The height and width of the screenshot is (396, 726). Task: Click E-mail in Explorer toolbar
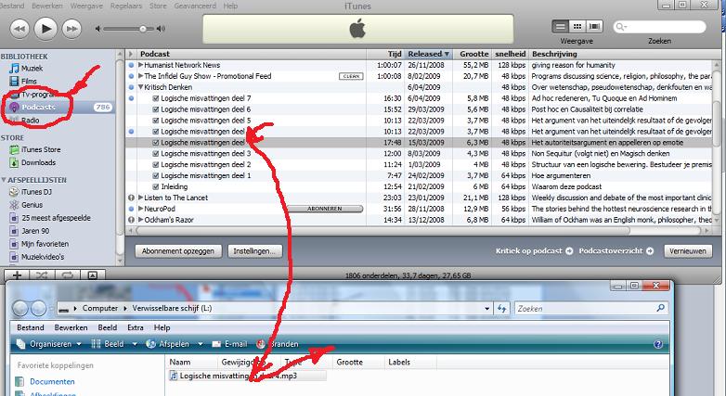229,344
